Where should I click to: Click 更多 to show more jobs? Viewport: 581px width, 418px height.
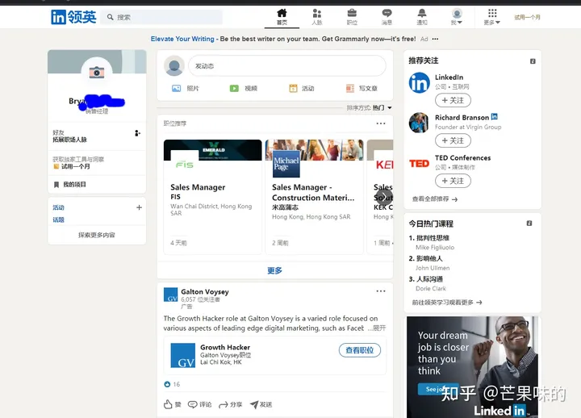pyautogui.click(x=274, y=270)
